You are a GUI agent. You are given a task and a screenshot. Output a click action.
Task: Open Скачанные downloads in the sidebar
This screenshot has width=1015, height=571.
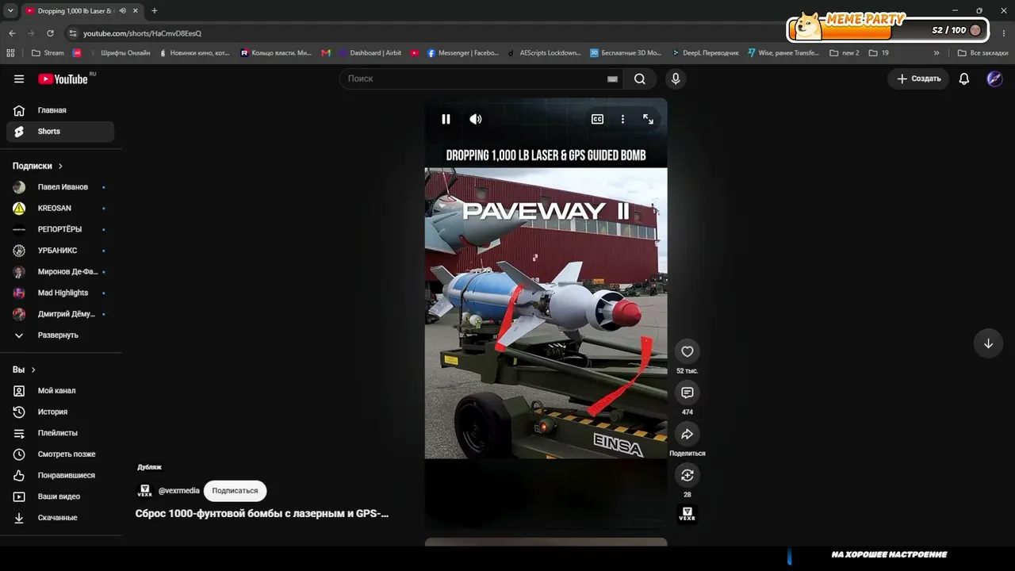pos(60,518)
